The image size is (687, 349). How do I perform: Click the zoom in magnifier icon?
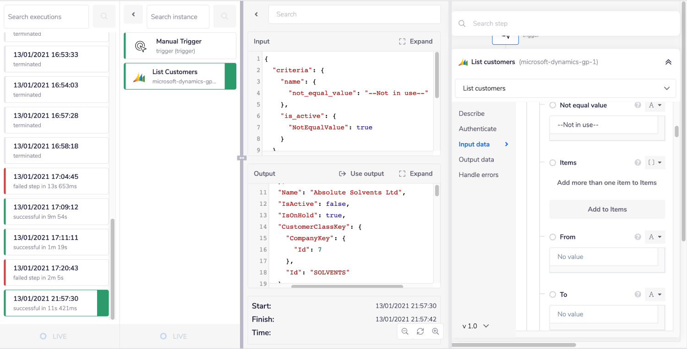tap(436, 332)
